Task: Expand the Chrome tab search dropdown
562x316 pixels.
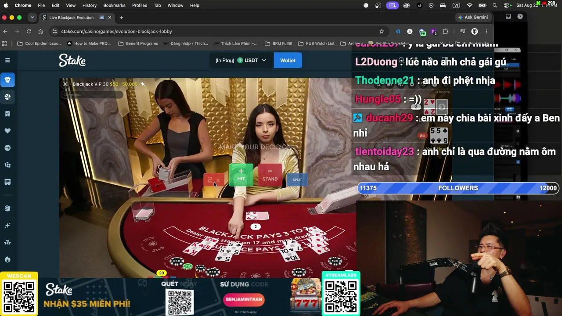Action: (x=32, y=18)
